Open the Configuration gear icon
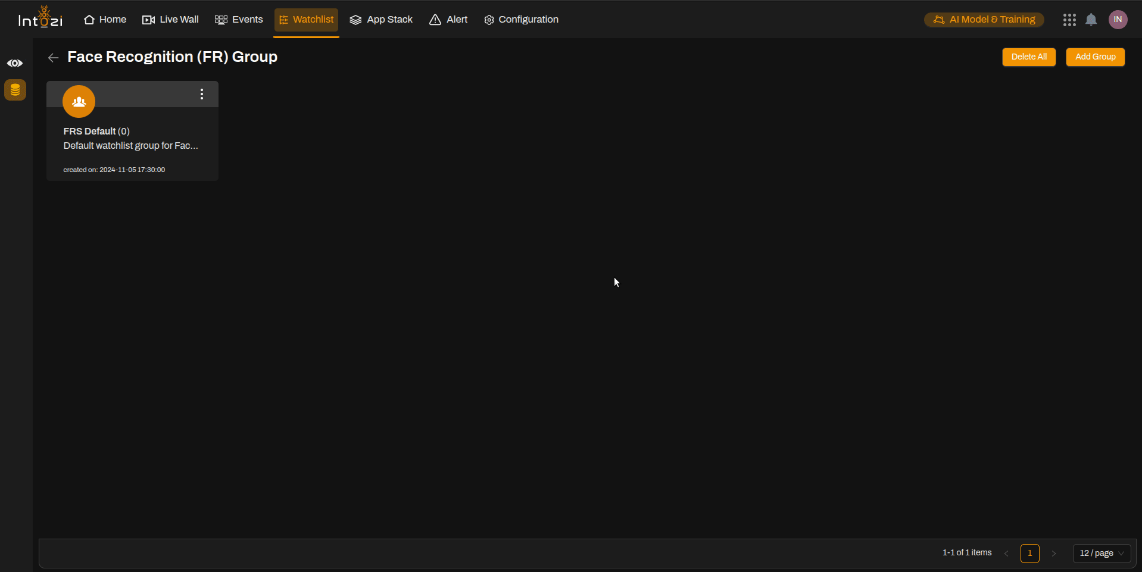This screenshot has width=1142, height=572. pos(488,19)
